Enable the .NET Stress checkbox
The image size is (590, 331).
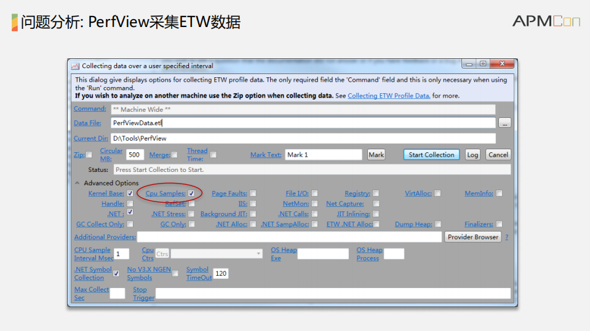coord(191,214)
